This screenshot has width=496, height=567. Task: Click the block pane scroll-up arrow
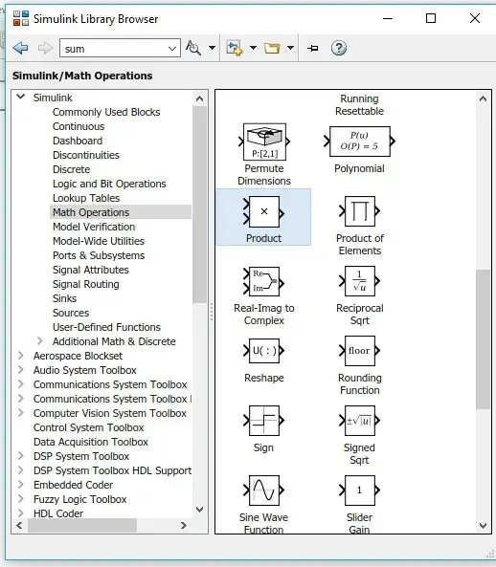click(x=483, y=98)
